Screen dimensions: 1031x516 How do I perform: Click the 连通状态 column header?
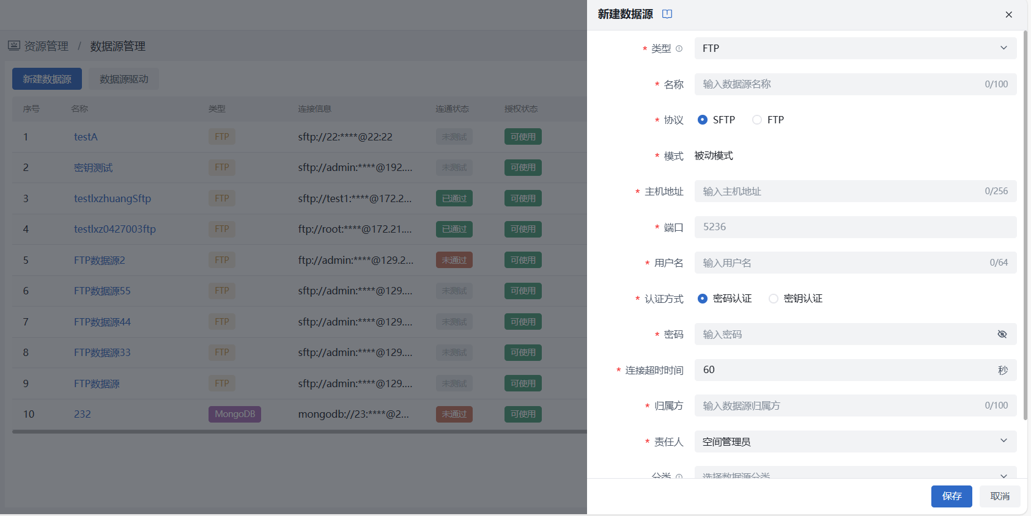click(x=453, y=109)
